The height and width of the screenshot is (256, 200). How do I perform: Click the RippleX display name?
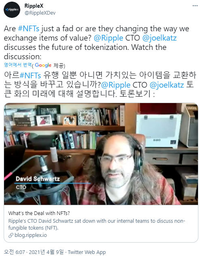click(x=34, y=6)
